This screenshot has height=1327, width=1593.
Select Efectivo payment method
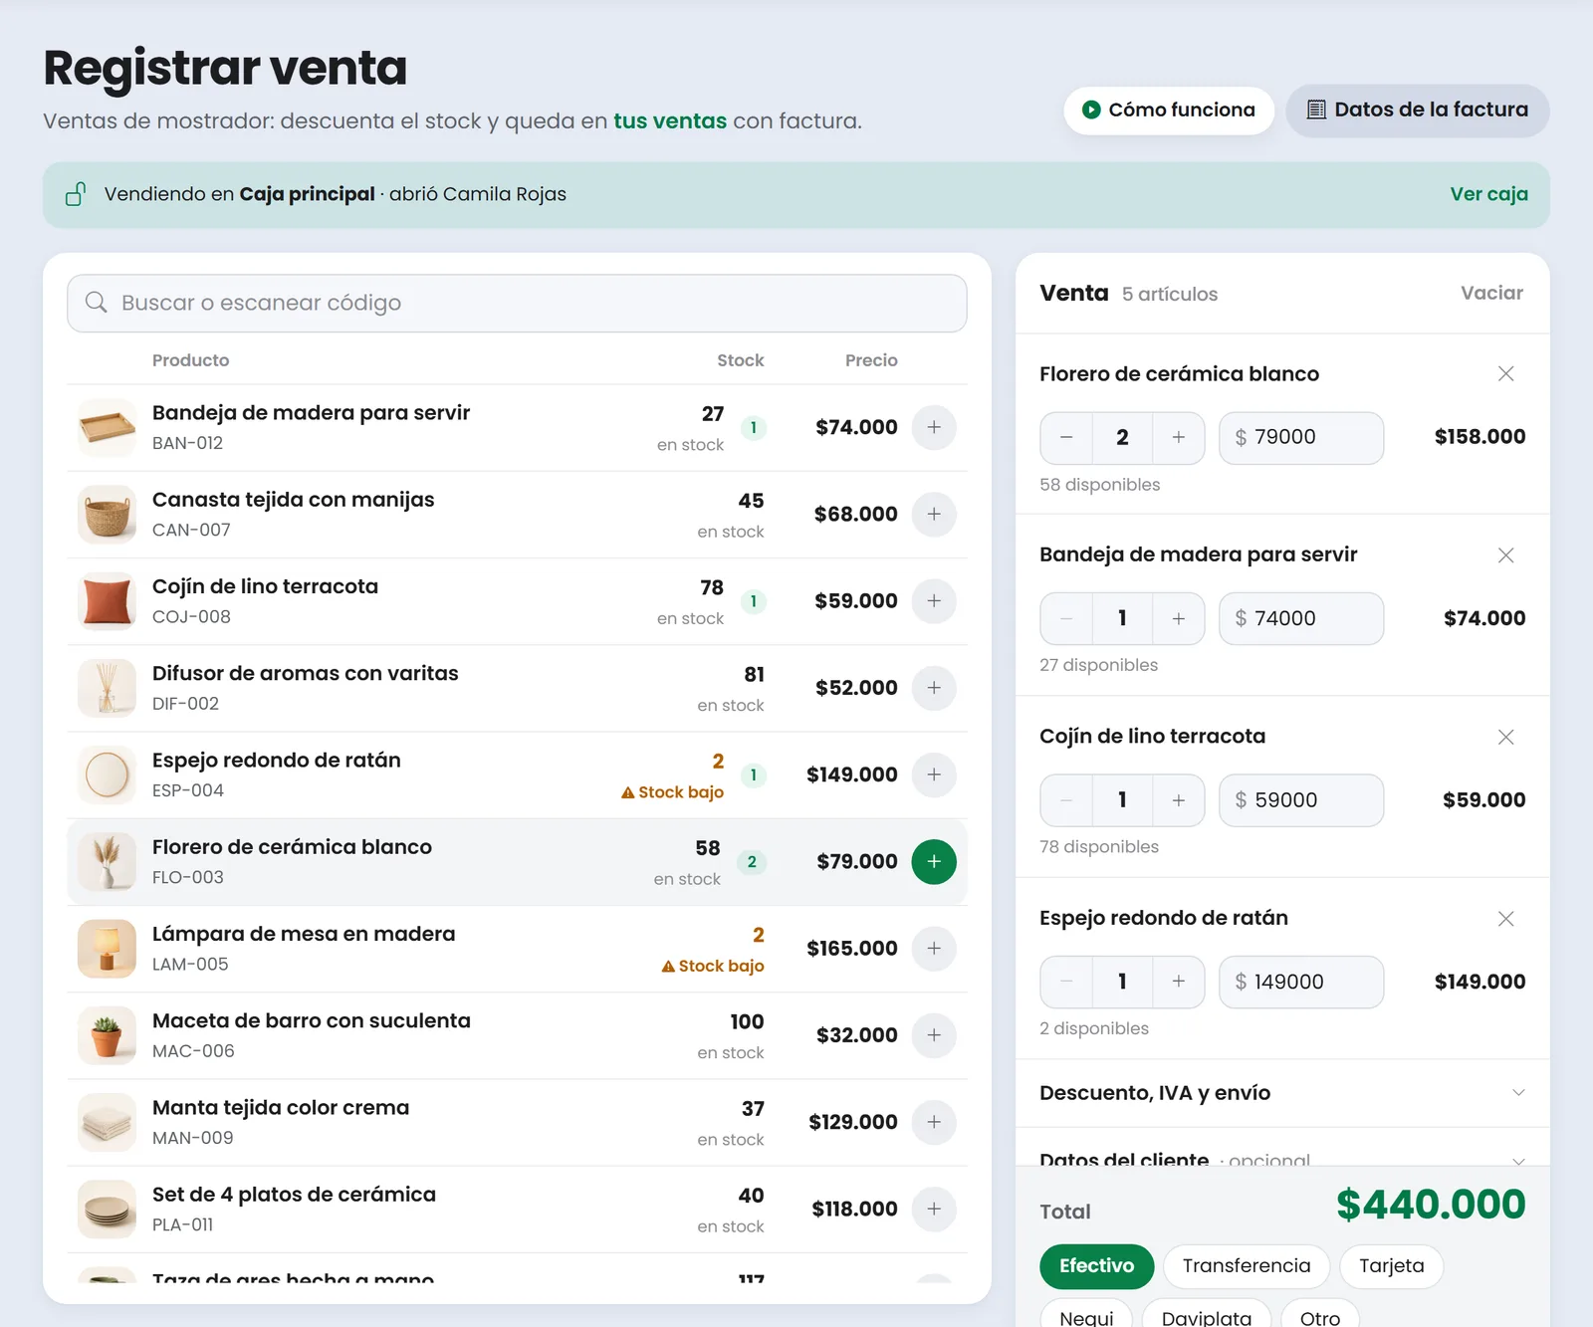[1096, 1266]
